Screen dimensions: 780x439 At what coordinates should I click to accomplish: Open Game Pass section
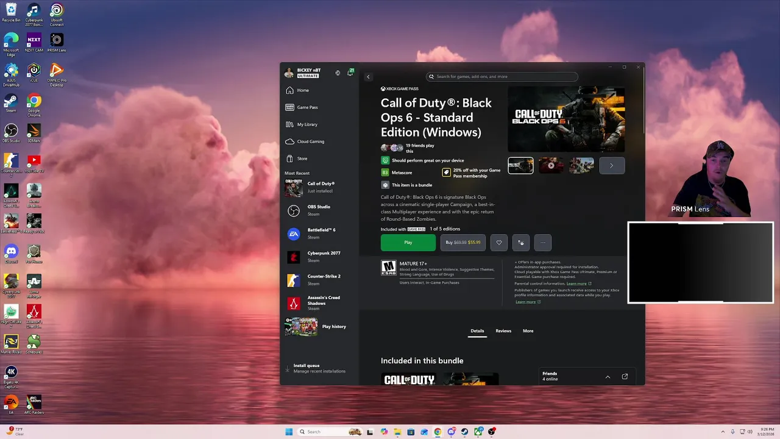(x=302, y=107)
